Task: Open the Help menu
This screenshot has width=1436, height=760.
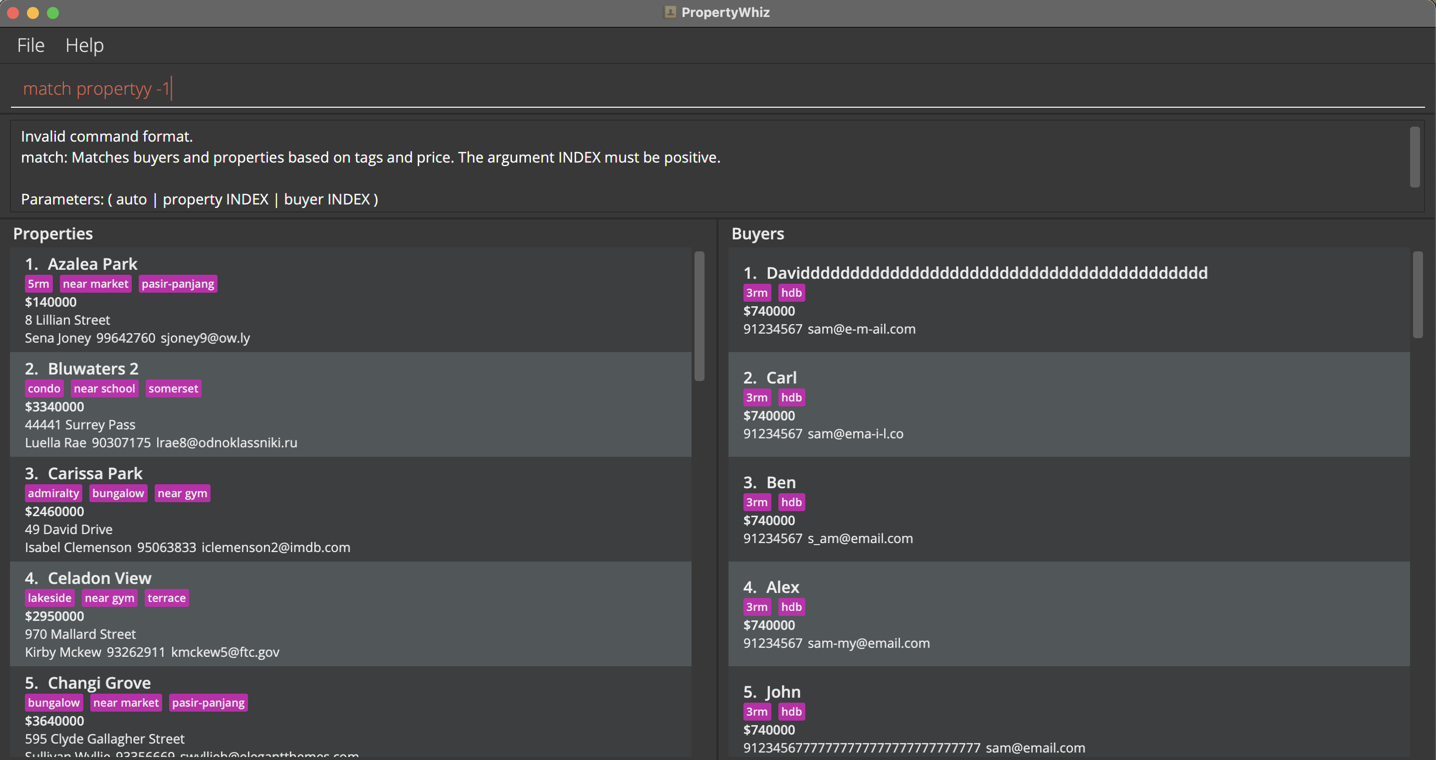Action: click(x=84, y=45)
